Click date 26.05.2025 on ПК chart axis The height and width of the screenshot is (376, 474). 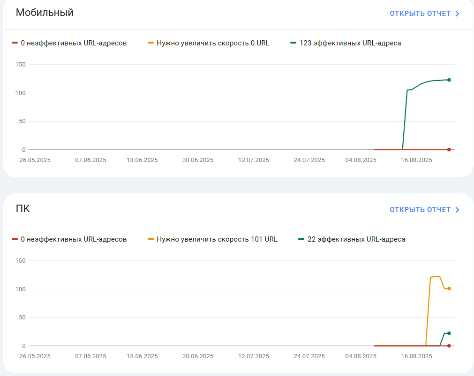pyautogui.click(x=35, y=356)
